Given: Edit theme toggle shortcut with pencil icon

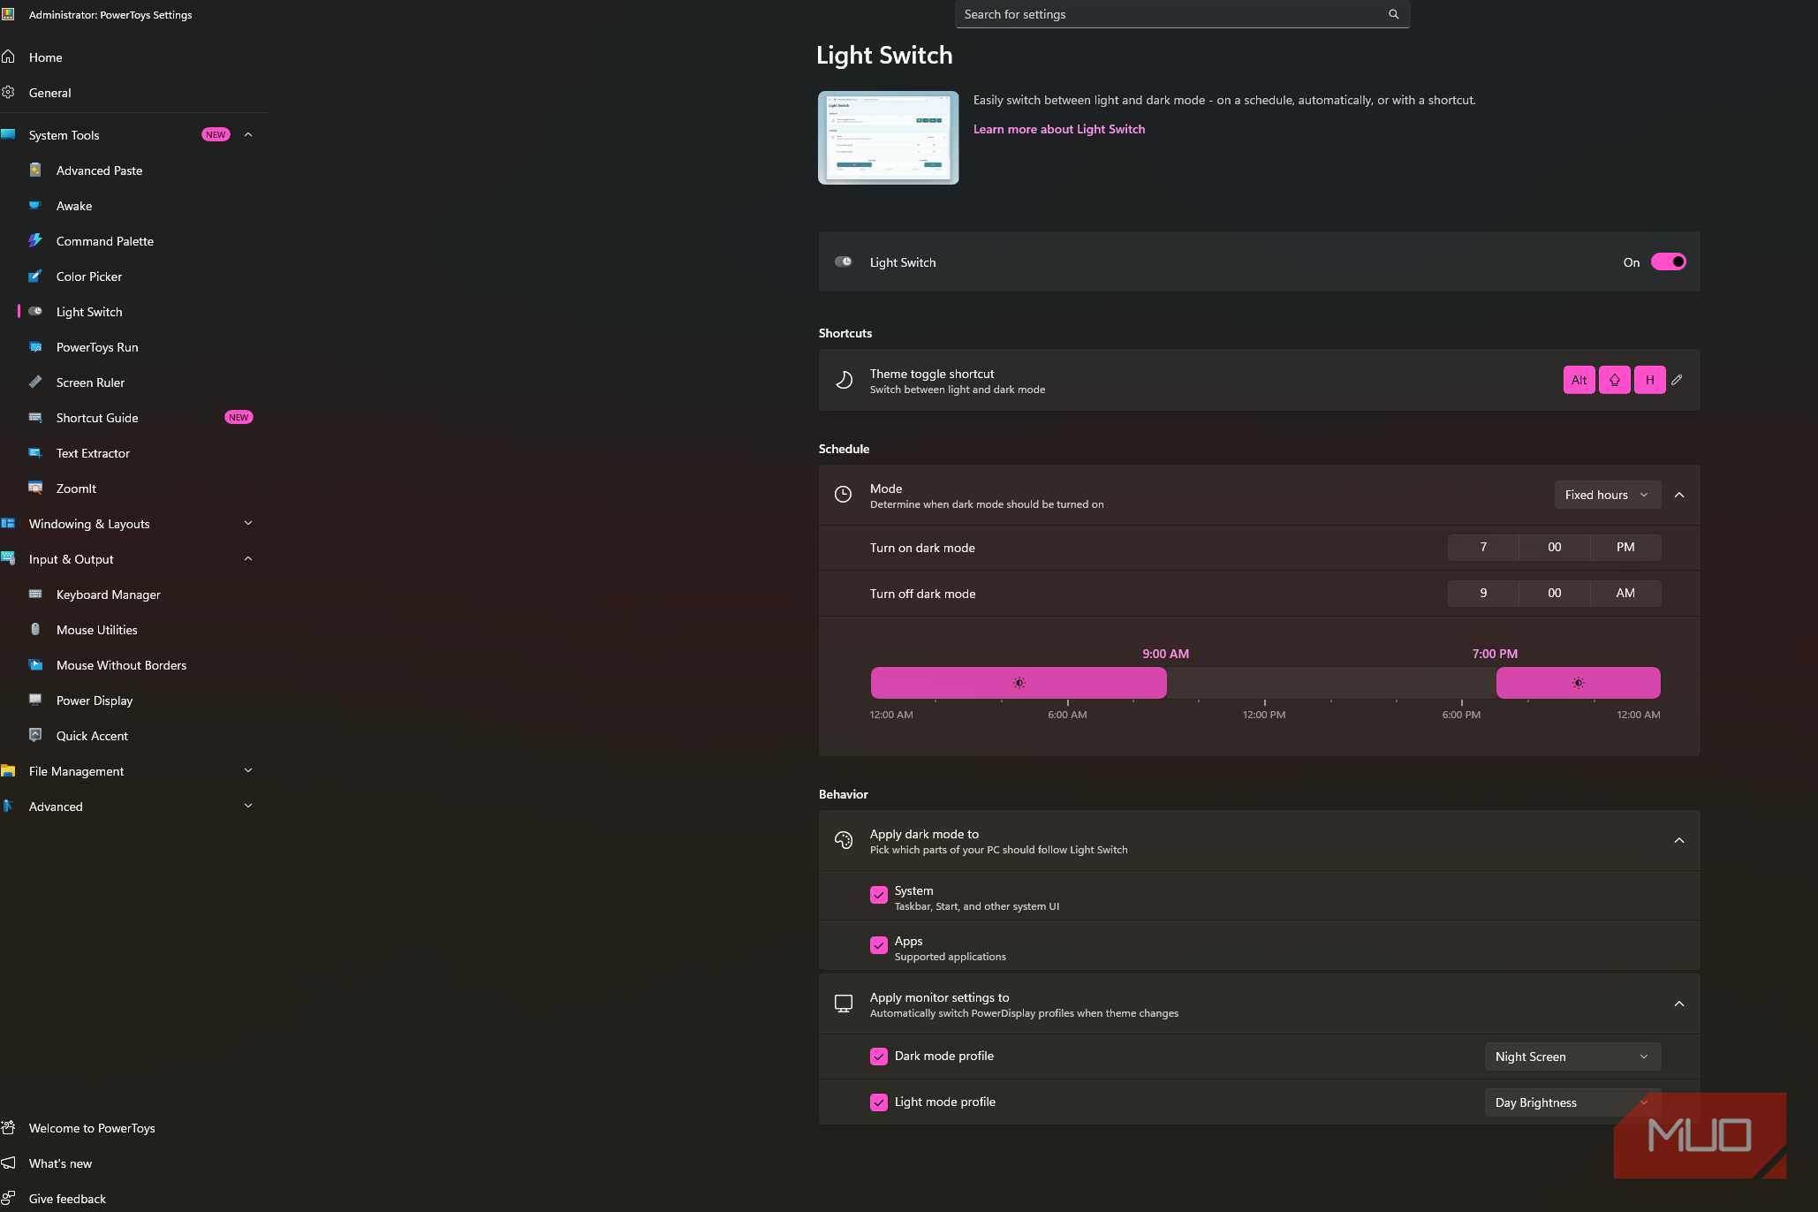Looking at the screenshot, I should tap(1677, 380).
